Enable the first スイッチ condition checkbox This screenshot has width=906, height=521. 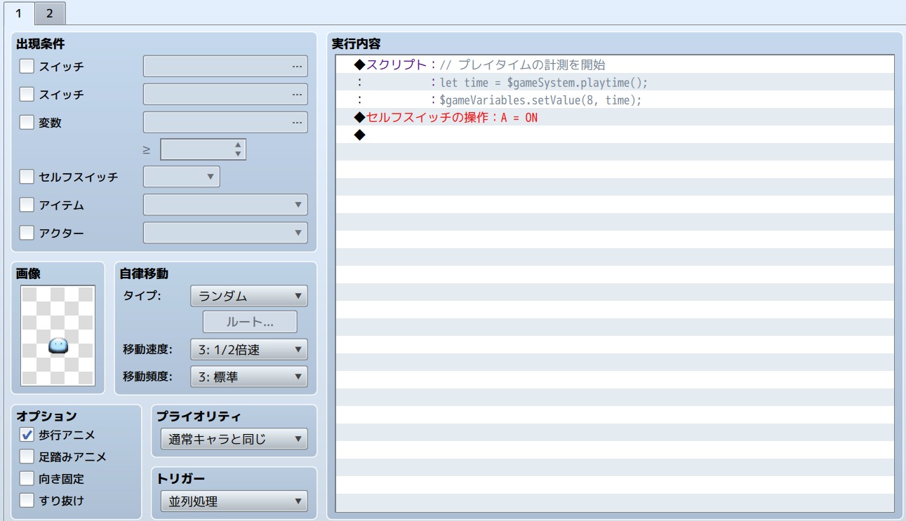point(27,67)
